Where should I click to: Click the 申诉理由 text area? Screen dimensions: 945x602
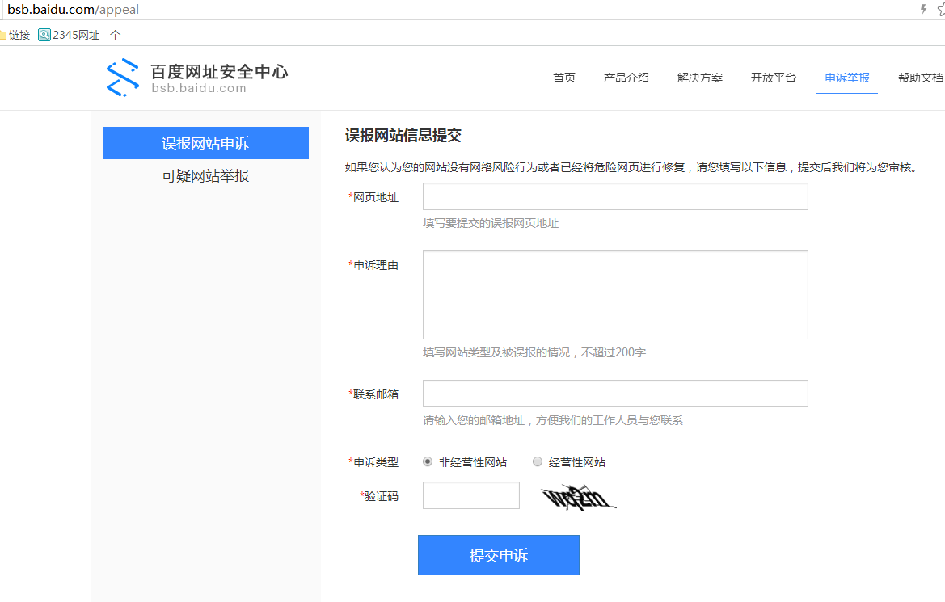click(614, 294)
